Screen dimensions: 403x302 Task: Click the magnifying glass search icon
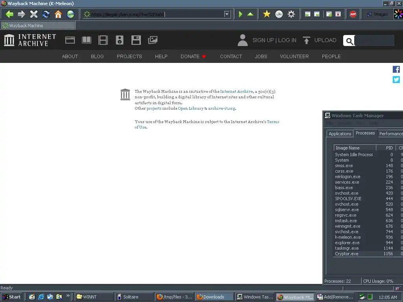point(349,41)
